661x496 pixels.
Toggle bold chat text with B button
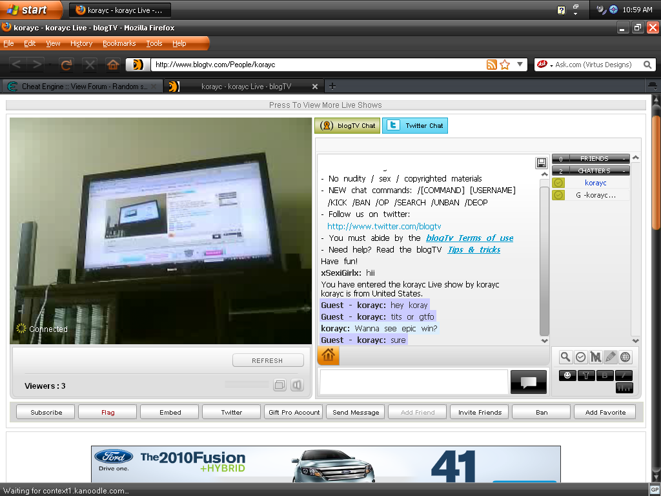pos(605,375)
